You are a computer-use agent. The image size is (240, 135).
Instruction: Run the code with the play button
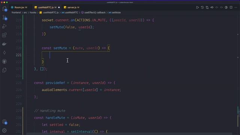click(x=198, y=7)
